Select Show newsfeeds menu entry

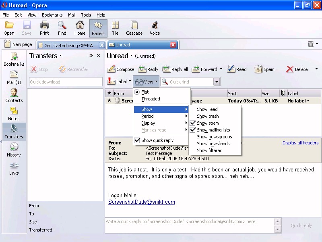tap(213, 144)
